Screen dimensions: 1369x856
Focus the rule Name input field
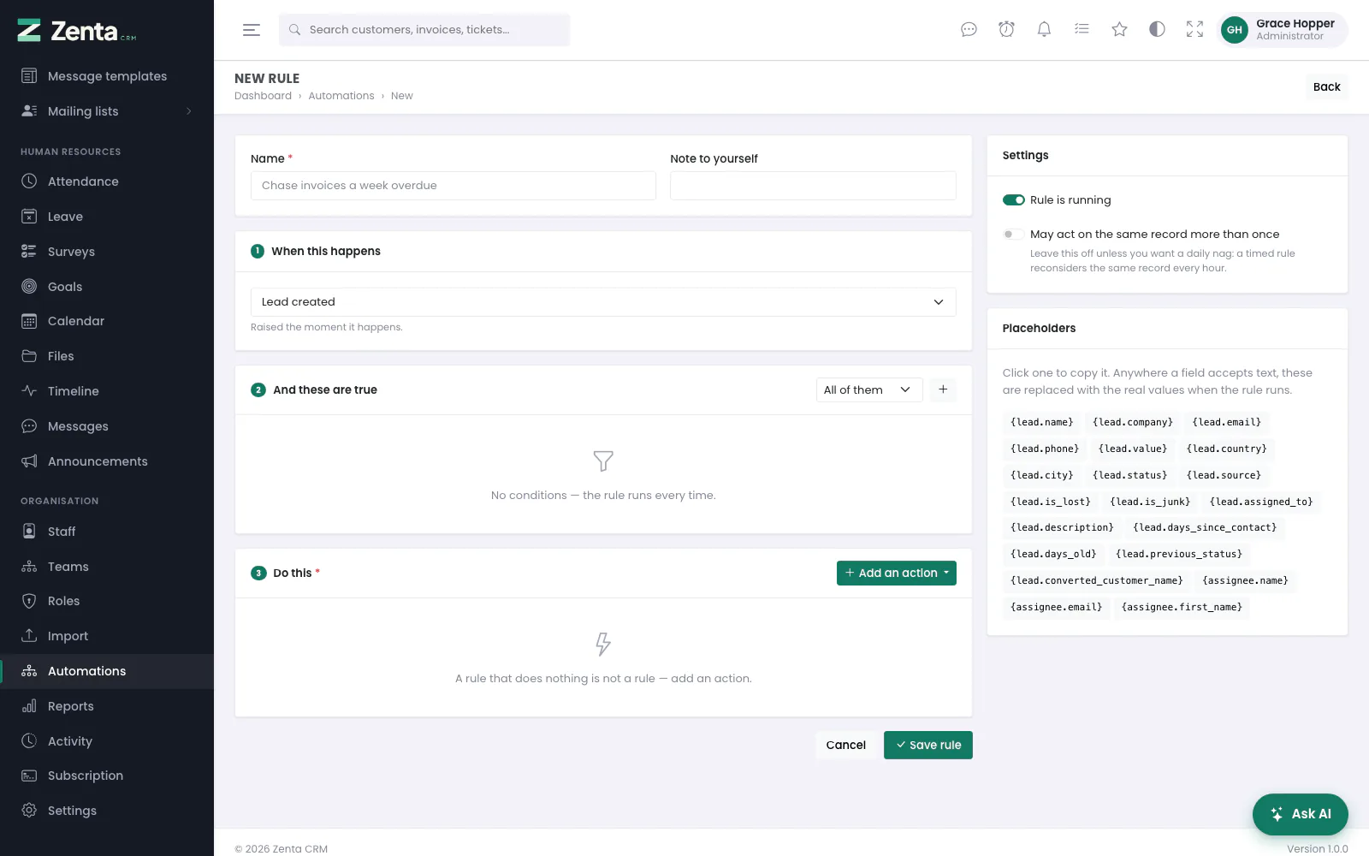coord(453,186)
